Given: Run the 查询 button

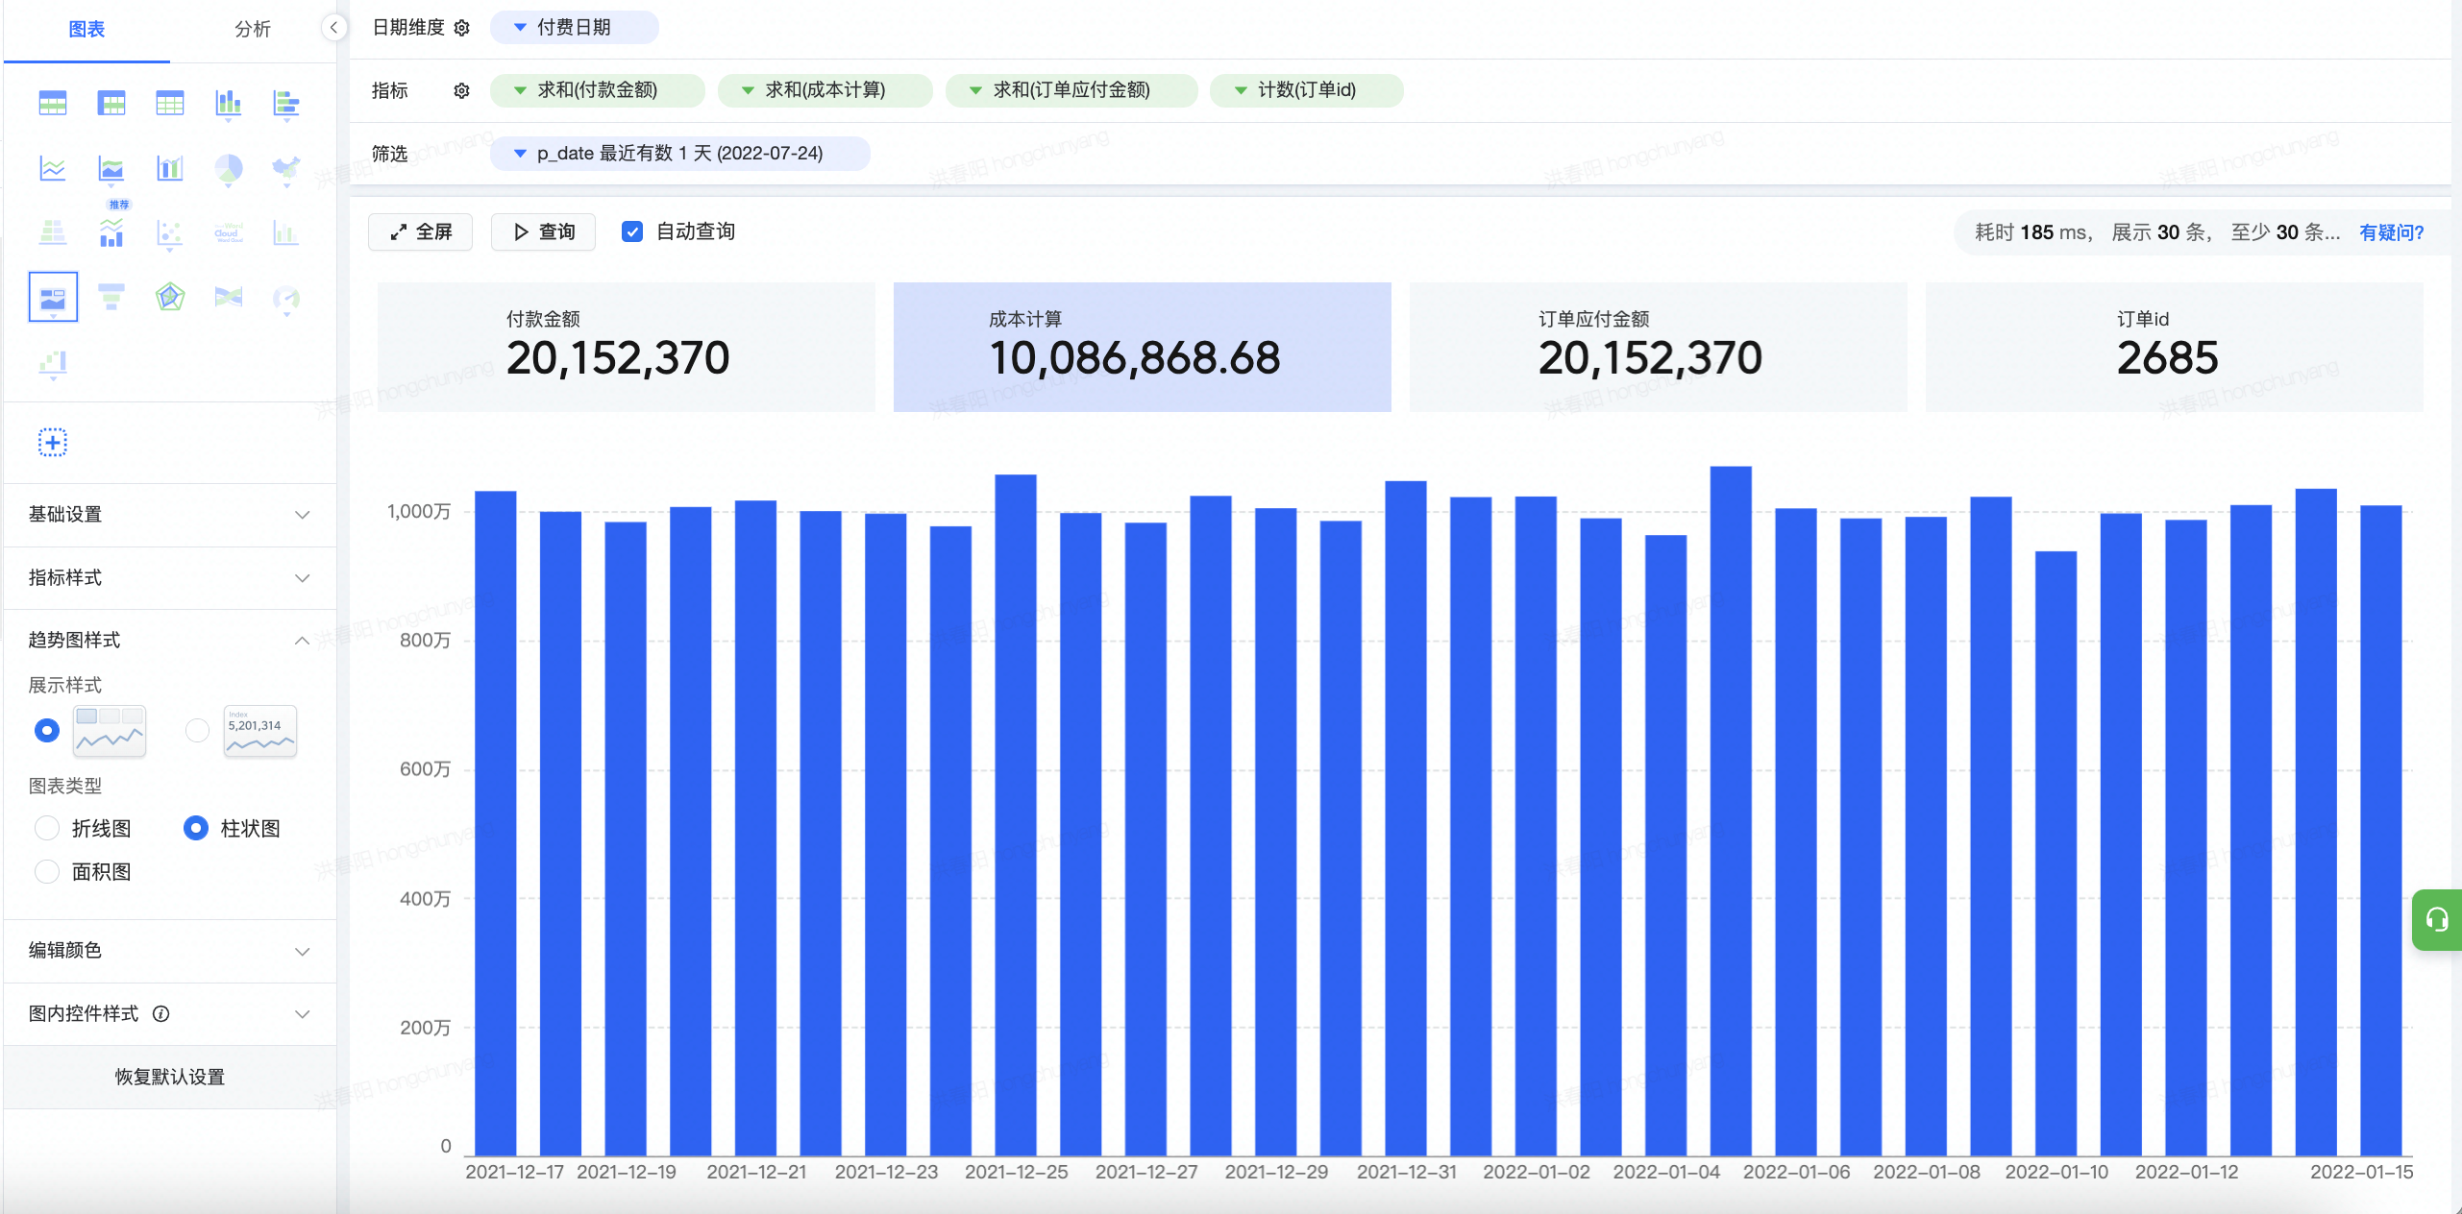Looking at the screenshot, I should [543, 231].
